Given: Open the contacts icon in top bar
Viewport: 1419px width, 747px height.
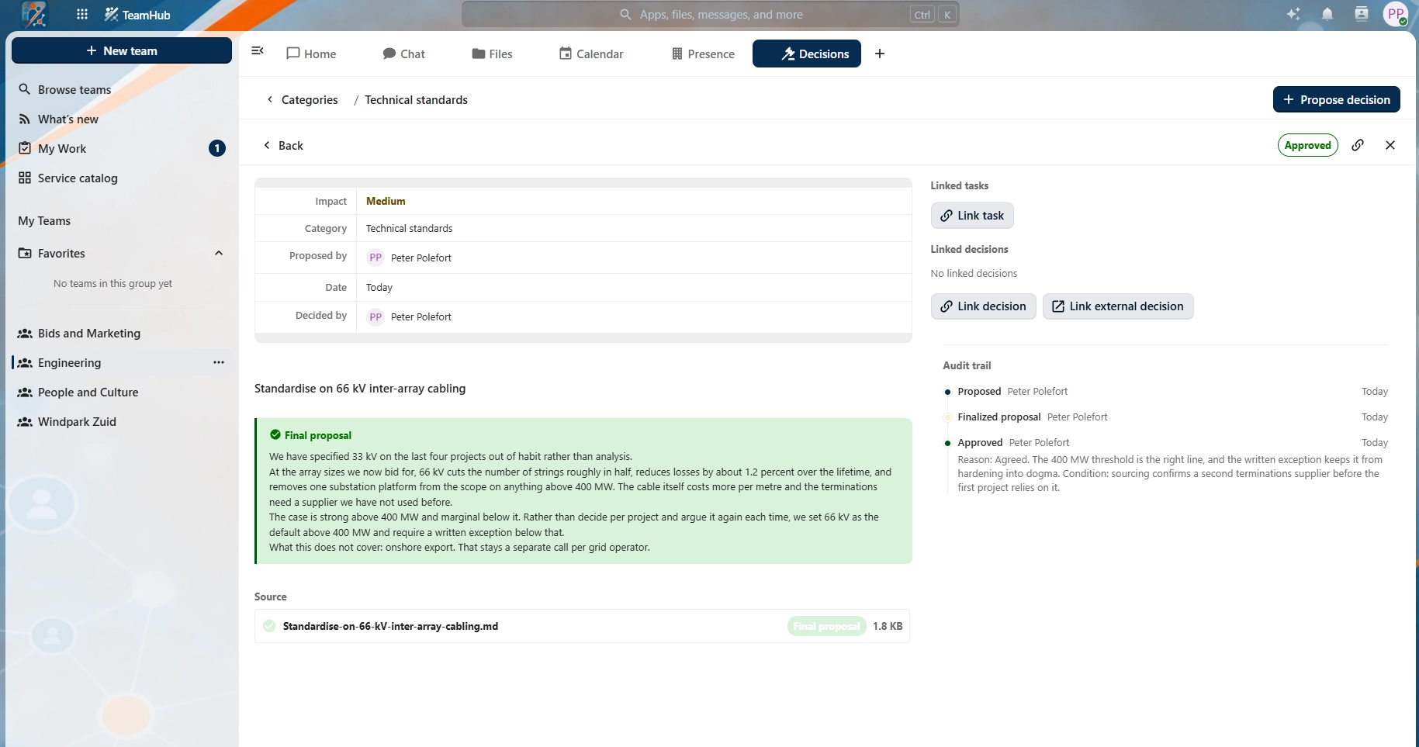Looking at the screenshot, I should coord(1362,15).
